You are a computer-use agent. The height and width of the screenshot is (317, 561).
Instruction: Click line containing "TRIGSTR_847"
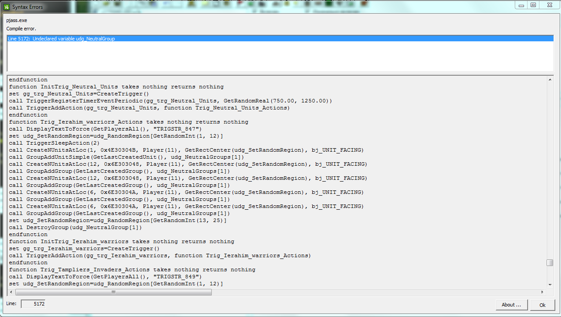(105, 129)
